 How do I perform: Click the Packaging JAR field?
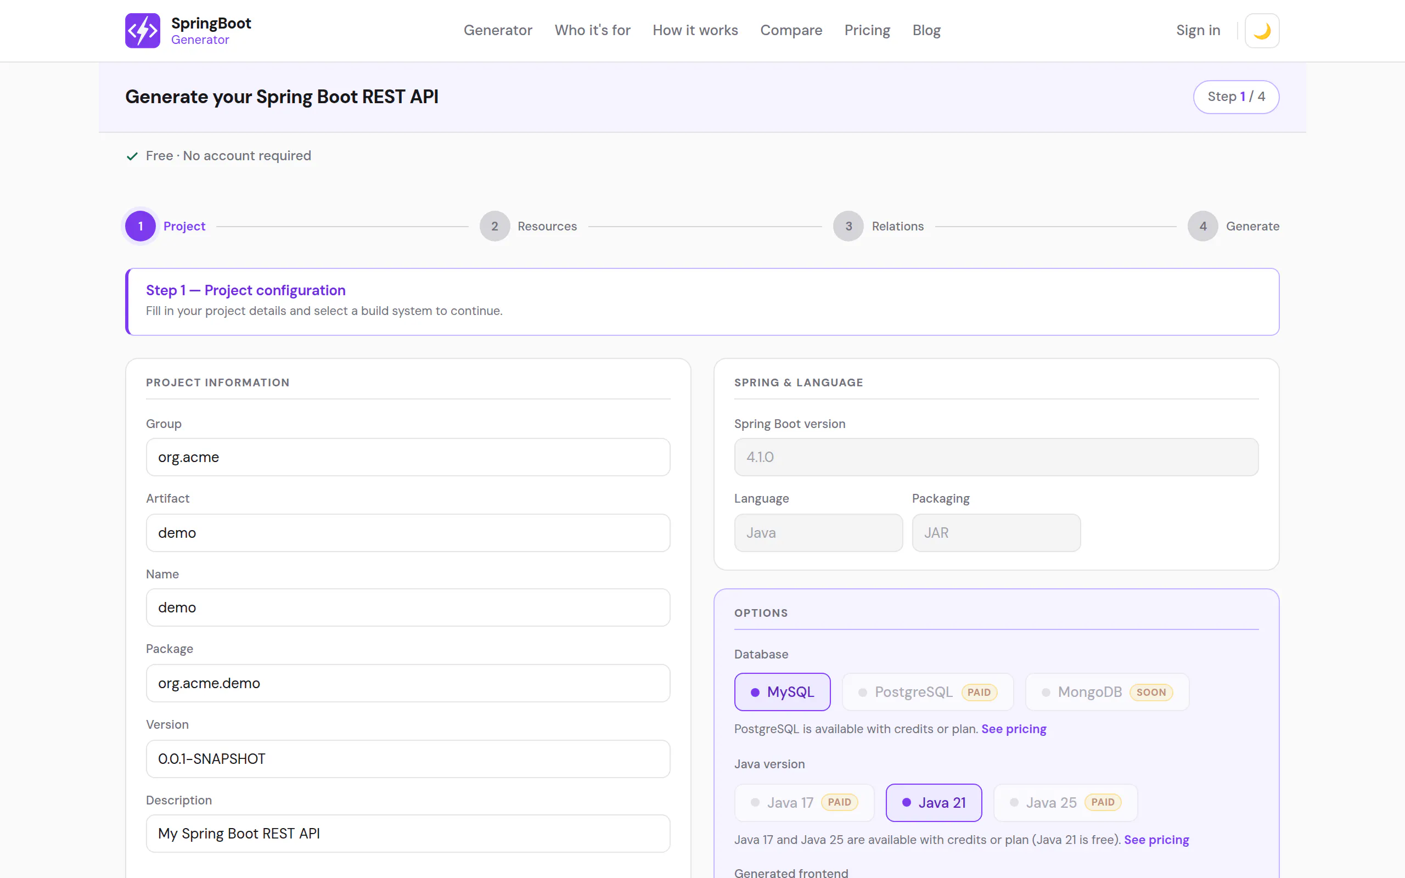[996, 532]
